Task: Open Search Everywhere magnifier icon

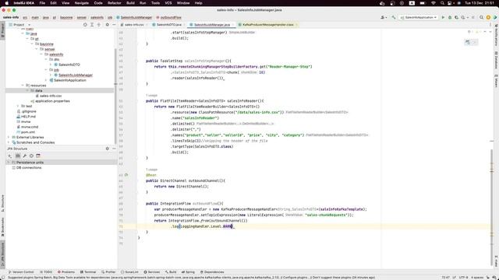Action: [482, 17]
